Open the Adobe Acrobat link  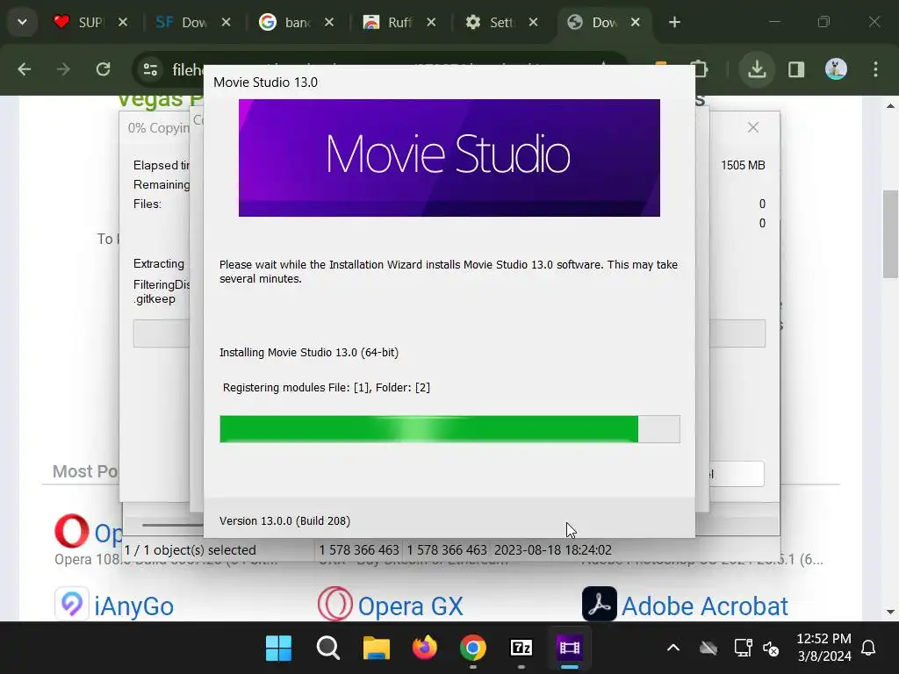coord(705,606)
